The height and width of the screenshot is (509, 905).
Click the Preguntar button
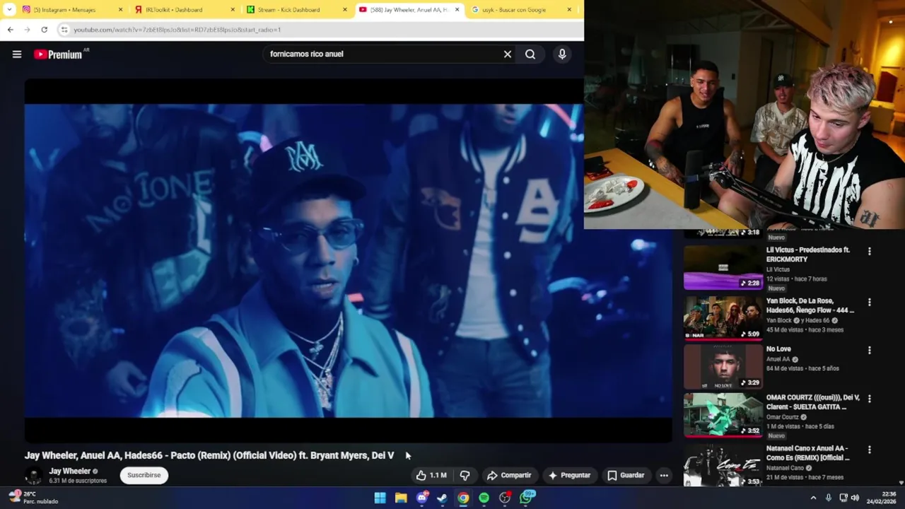569,475
